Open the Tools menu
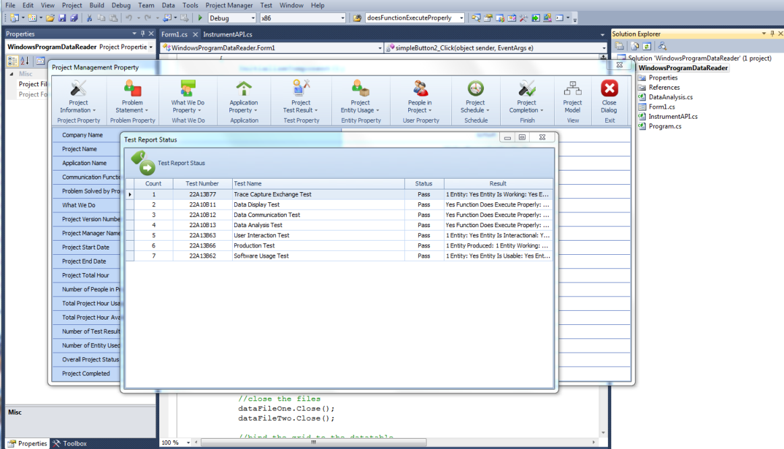 190,5
